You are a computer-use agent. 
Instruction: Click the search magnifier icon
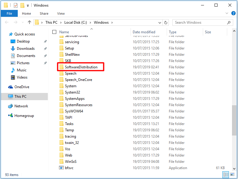pos(229,22)
